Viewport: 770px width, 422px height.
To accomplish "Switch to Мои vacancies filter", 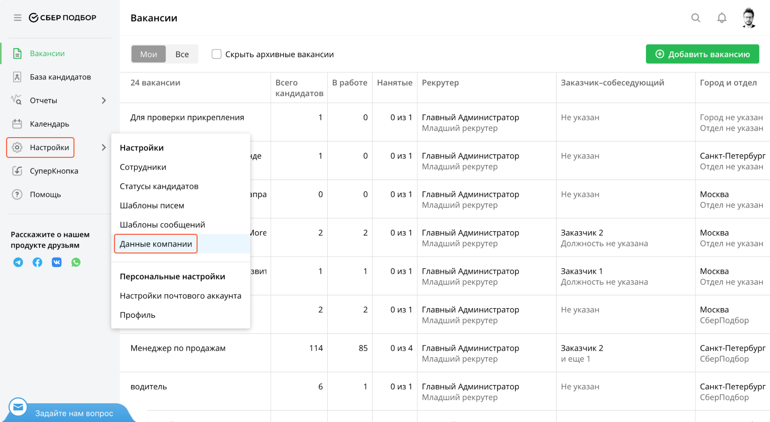I will (x=148, y=54).
